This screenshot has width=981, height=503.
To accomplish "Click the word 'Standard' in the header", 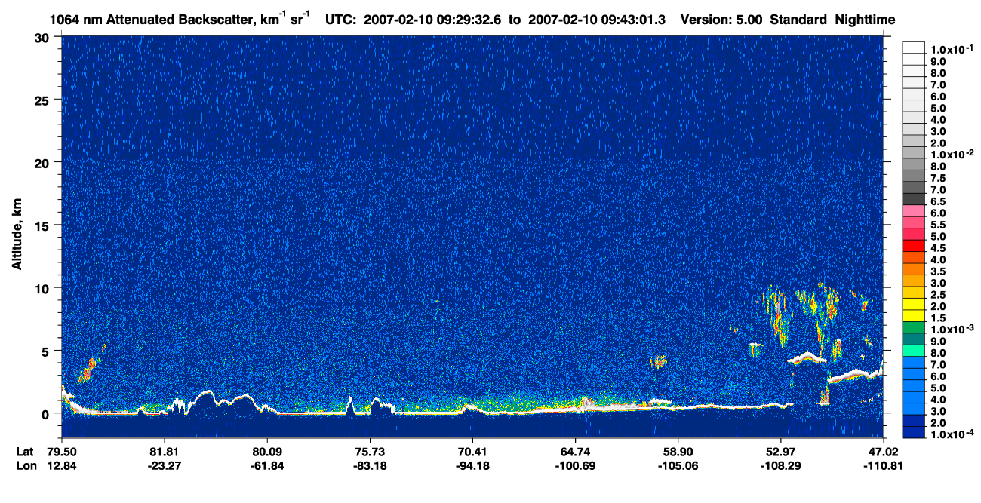I will pyautogui.click(x=799, y=20).
